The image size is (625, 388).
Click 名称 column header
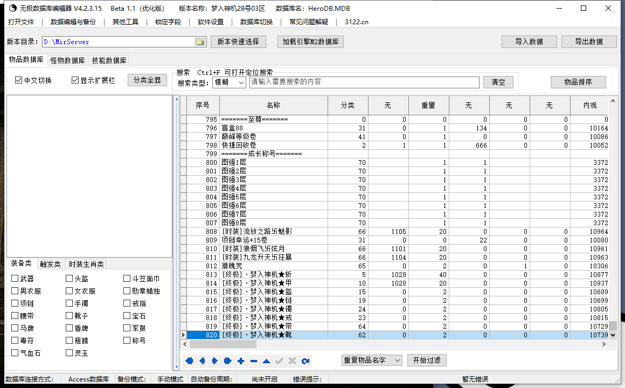click(274, 105)
